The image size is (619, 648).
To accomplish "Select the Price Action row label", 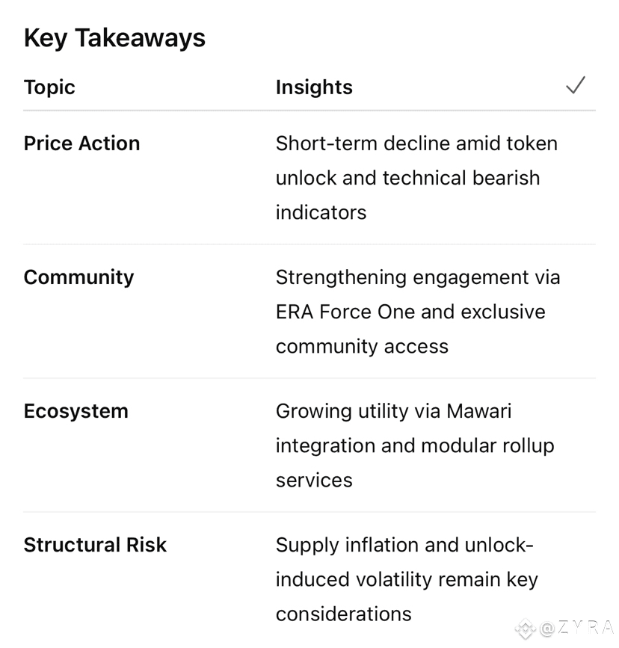I will (82, 144).
